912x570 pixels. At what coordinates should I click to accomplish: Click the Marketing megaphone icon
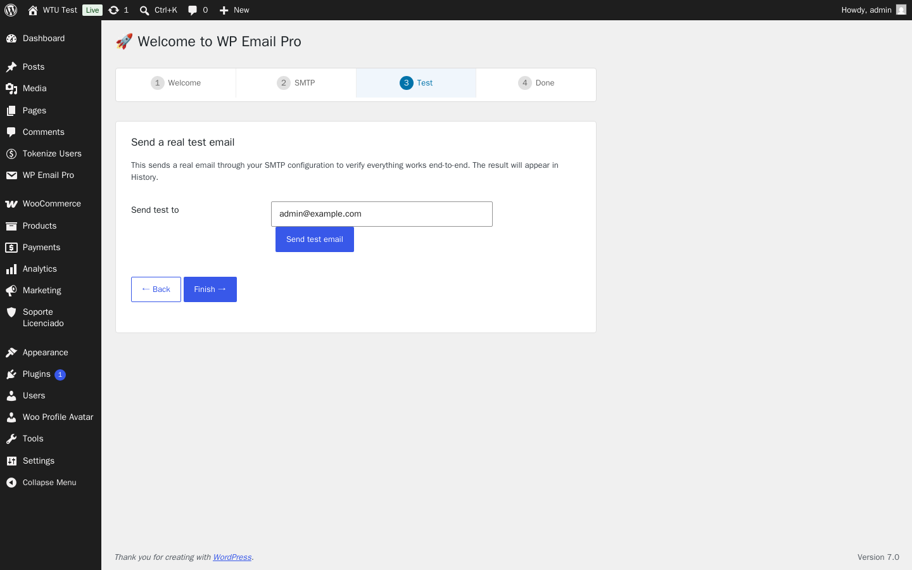coord(11,291)
